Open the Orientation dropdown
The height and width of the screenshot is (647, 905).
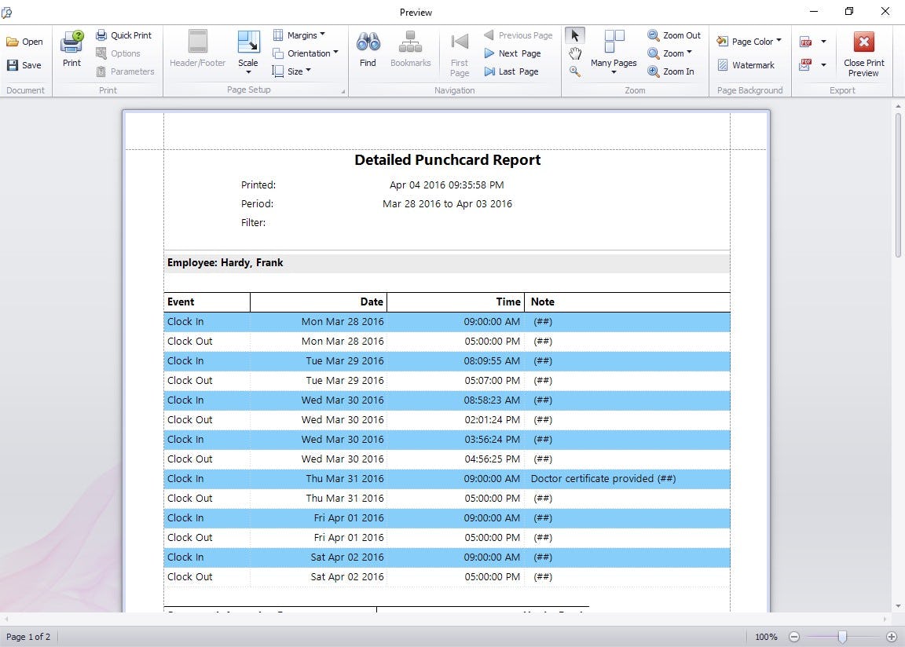coord(306,53)
